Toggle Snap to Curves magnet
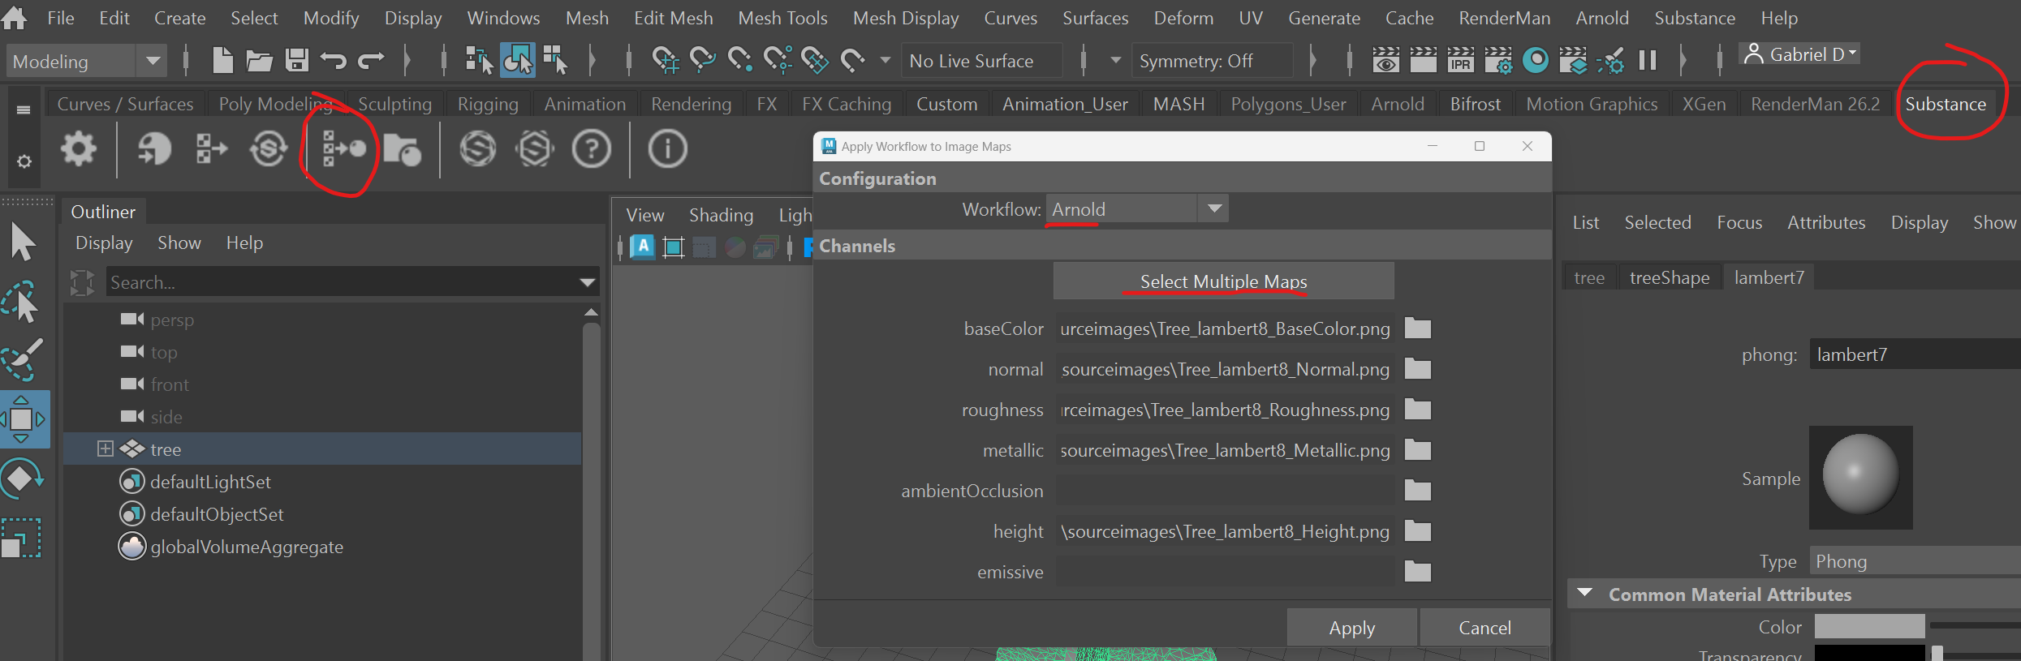Image resolution: width=2021 pixels, height=661 pixels. (702, 60)
